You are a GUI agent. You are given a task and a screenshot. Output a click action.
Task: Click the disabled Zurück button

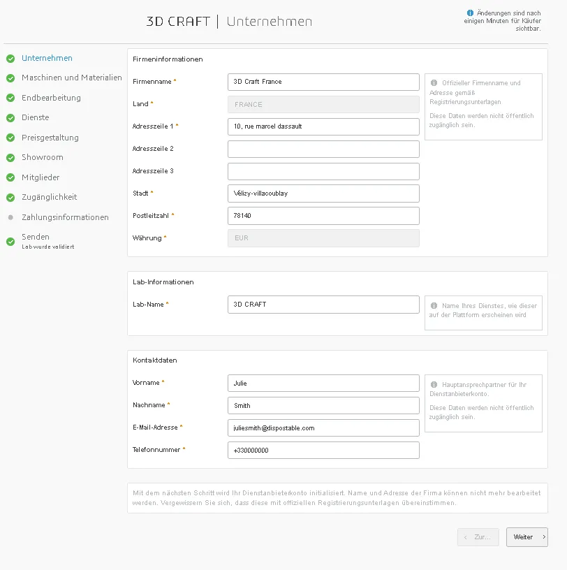click(478, 537)
